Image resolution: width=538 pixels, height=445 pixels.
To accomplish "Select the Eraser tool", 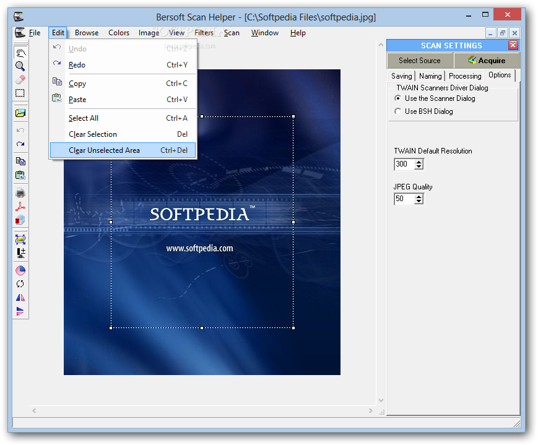I will tap(20, 80).
